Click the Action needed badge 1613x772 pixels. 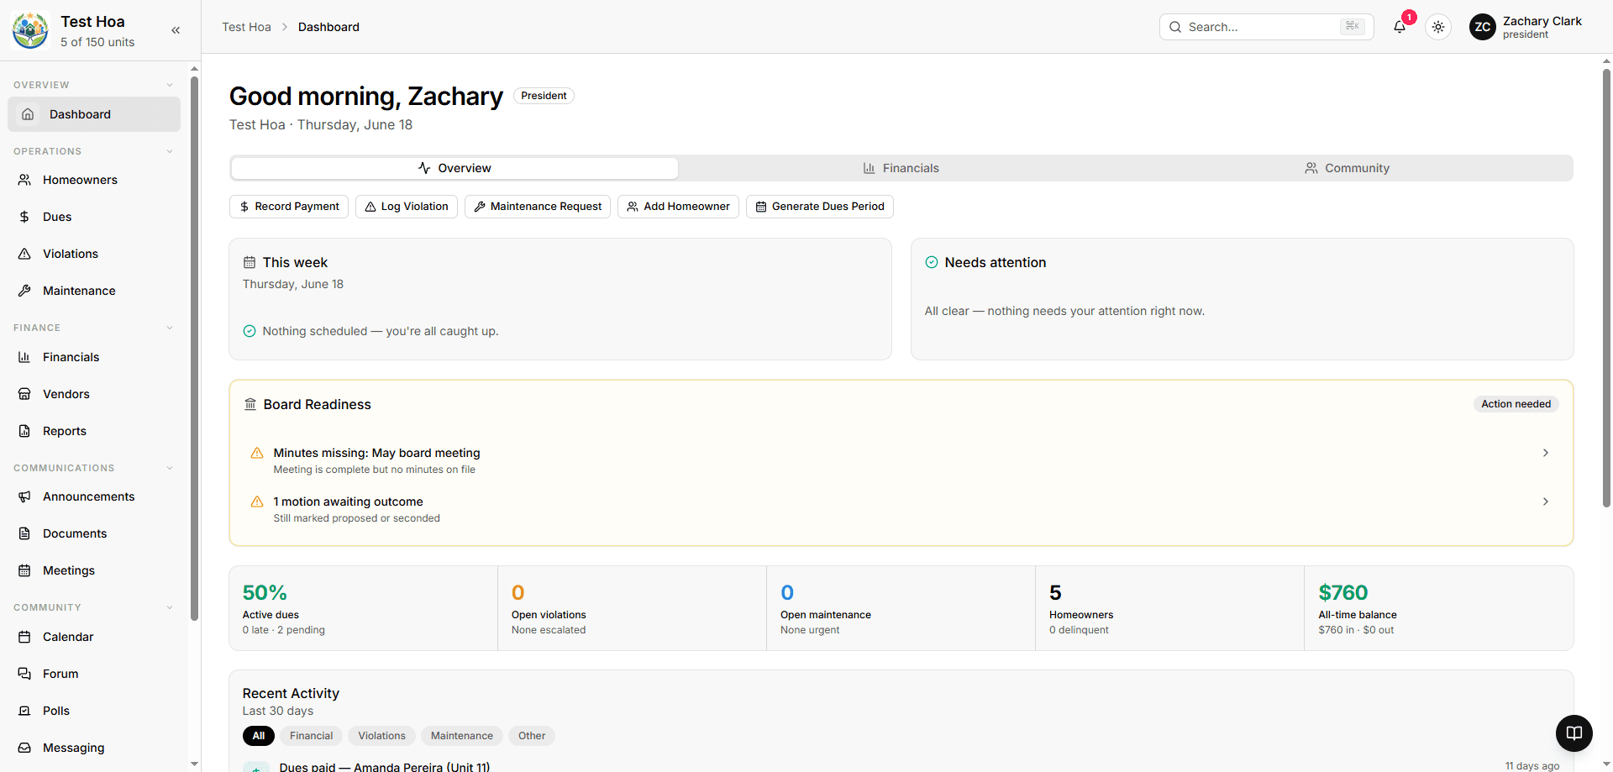[1516, 404]
